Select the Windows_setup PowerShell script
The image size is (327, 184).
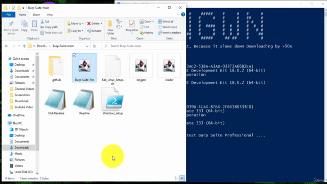(112, 101)
